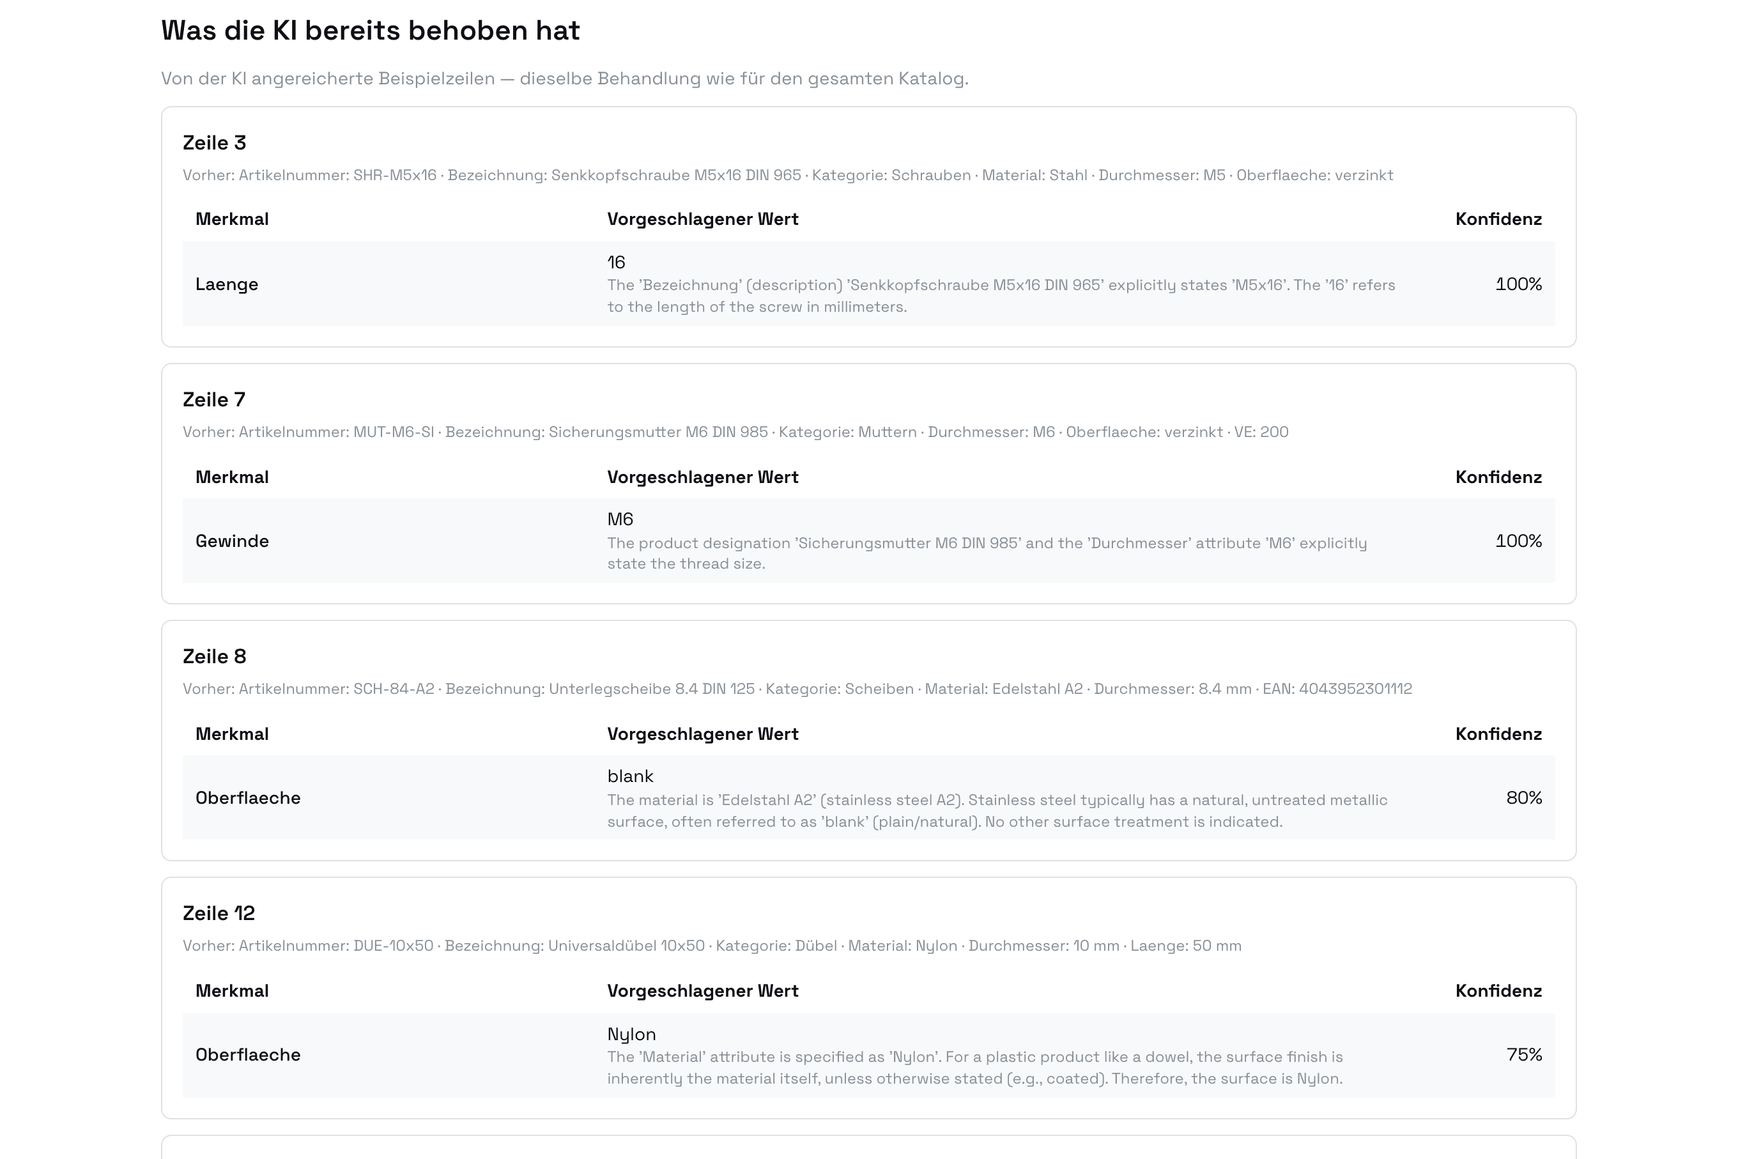Select the Gewinde attribute row

coord(868,541)
